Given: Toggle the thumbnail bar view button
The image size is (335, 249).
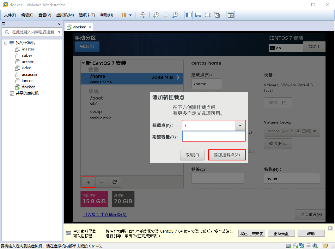Looking at the screenshot, I should pos(198,15).
